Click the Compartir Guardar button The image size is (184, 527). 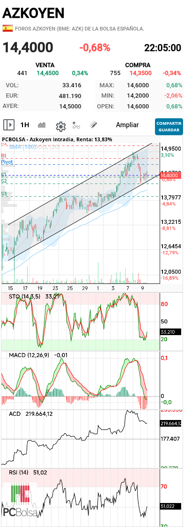pos(169,126)
